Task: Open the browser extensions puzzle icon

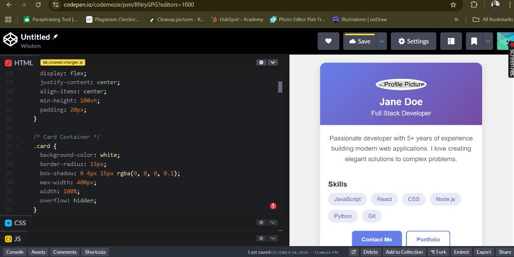Action: pyautogui.click(x=474, y=5)
